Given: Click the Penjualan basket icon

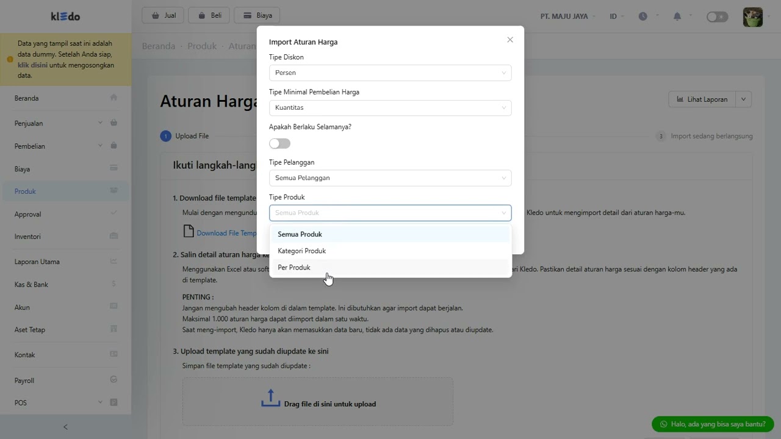Looking at the screenshot, I should tap(113, 123).
